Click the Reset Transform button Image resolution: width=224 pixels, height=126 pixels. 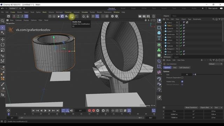(191, 107)
